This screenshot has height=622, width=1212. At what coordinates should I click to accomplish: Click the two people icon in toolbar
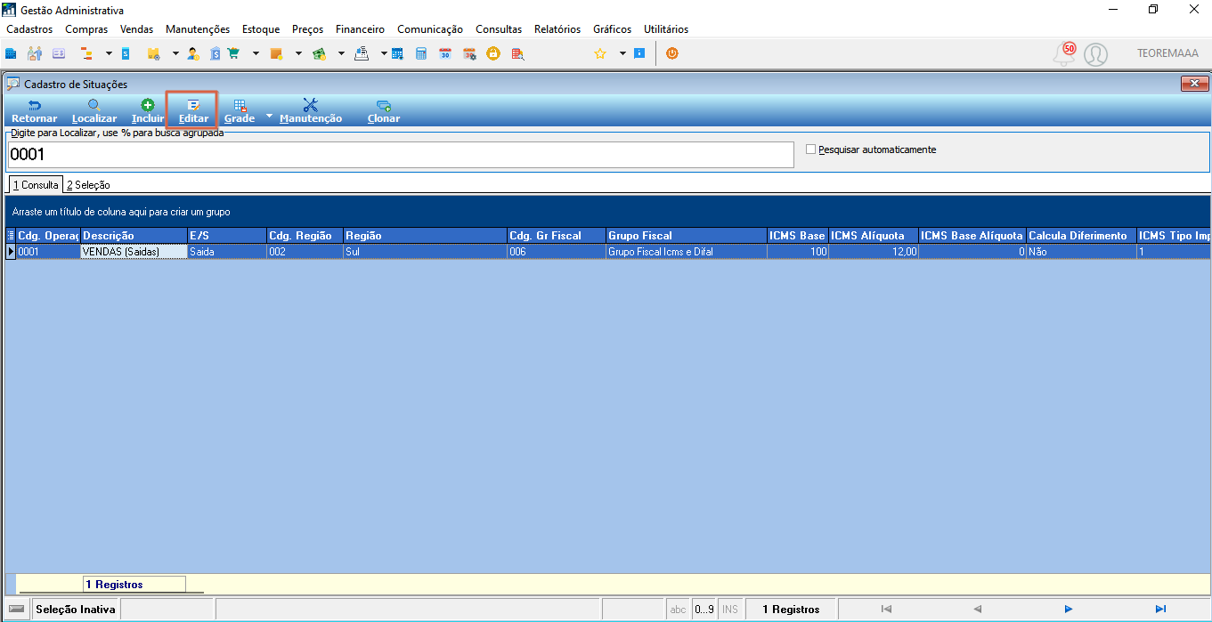[35, 53]
